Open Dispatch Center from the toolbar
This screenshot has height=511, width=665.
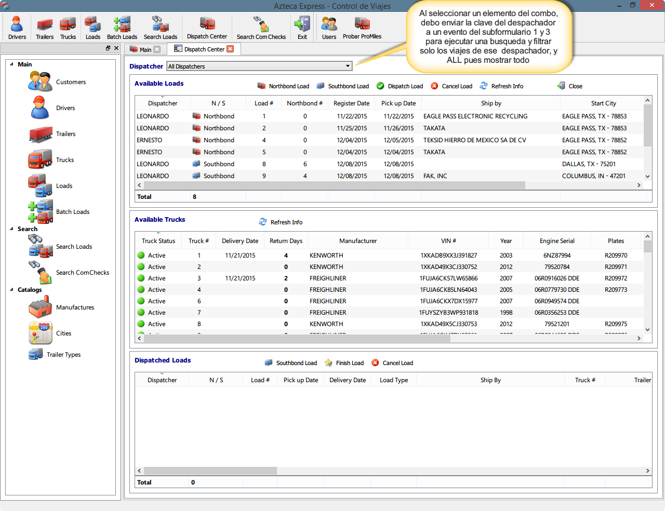[x=207, y=28]
